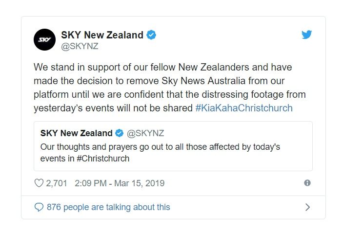
Task: Open quoted tweet author SKY New Zealand
Action: pyautogui.click(x=76, y=133)
